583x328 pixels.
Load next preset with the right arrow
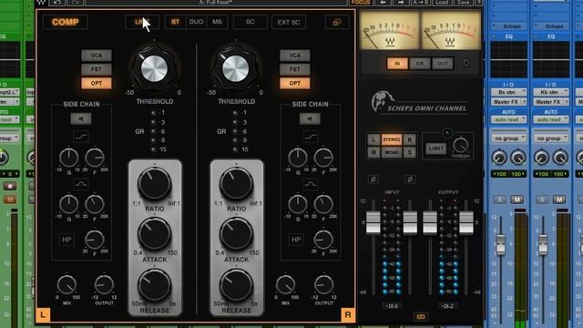(401, 3)
